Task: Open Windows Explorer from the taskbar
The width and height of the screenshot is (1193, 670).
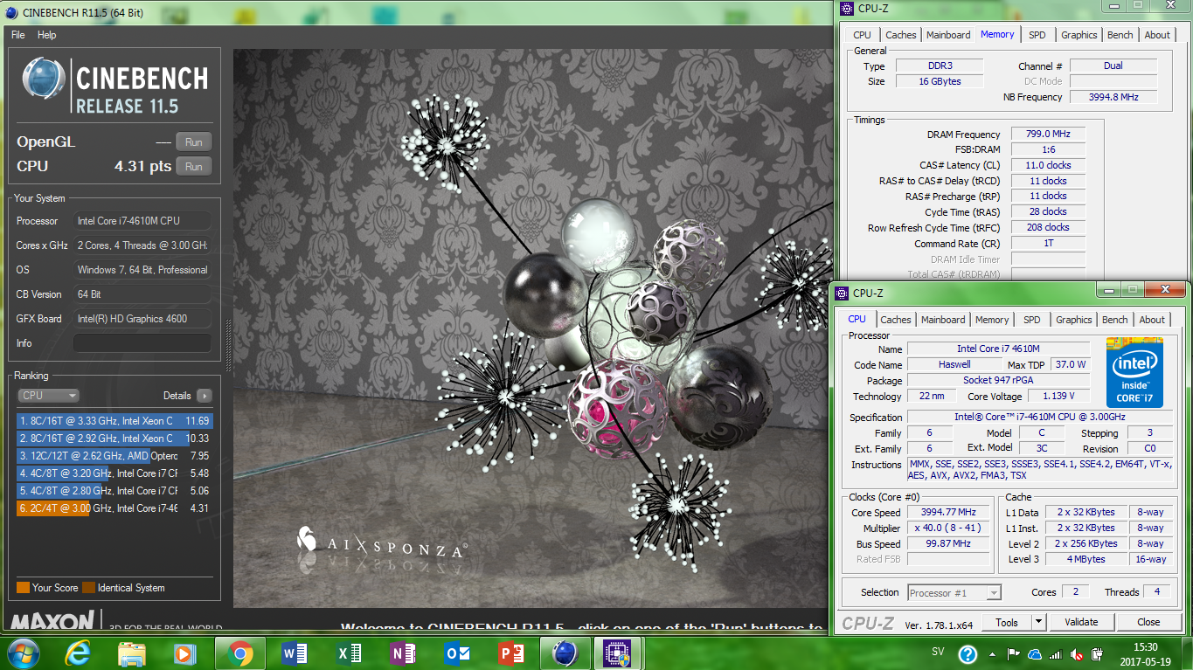Action: click(x=132, y=653)
